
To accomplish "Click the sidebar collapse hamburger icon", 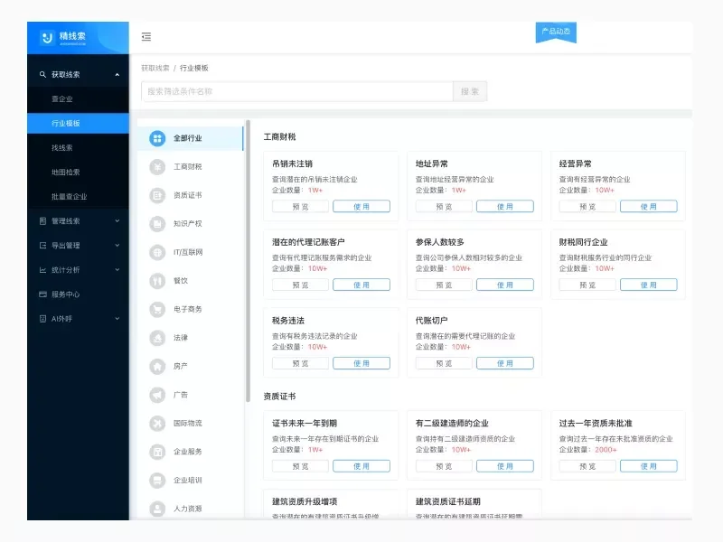I will [146, 36].
